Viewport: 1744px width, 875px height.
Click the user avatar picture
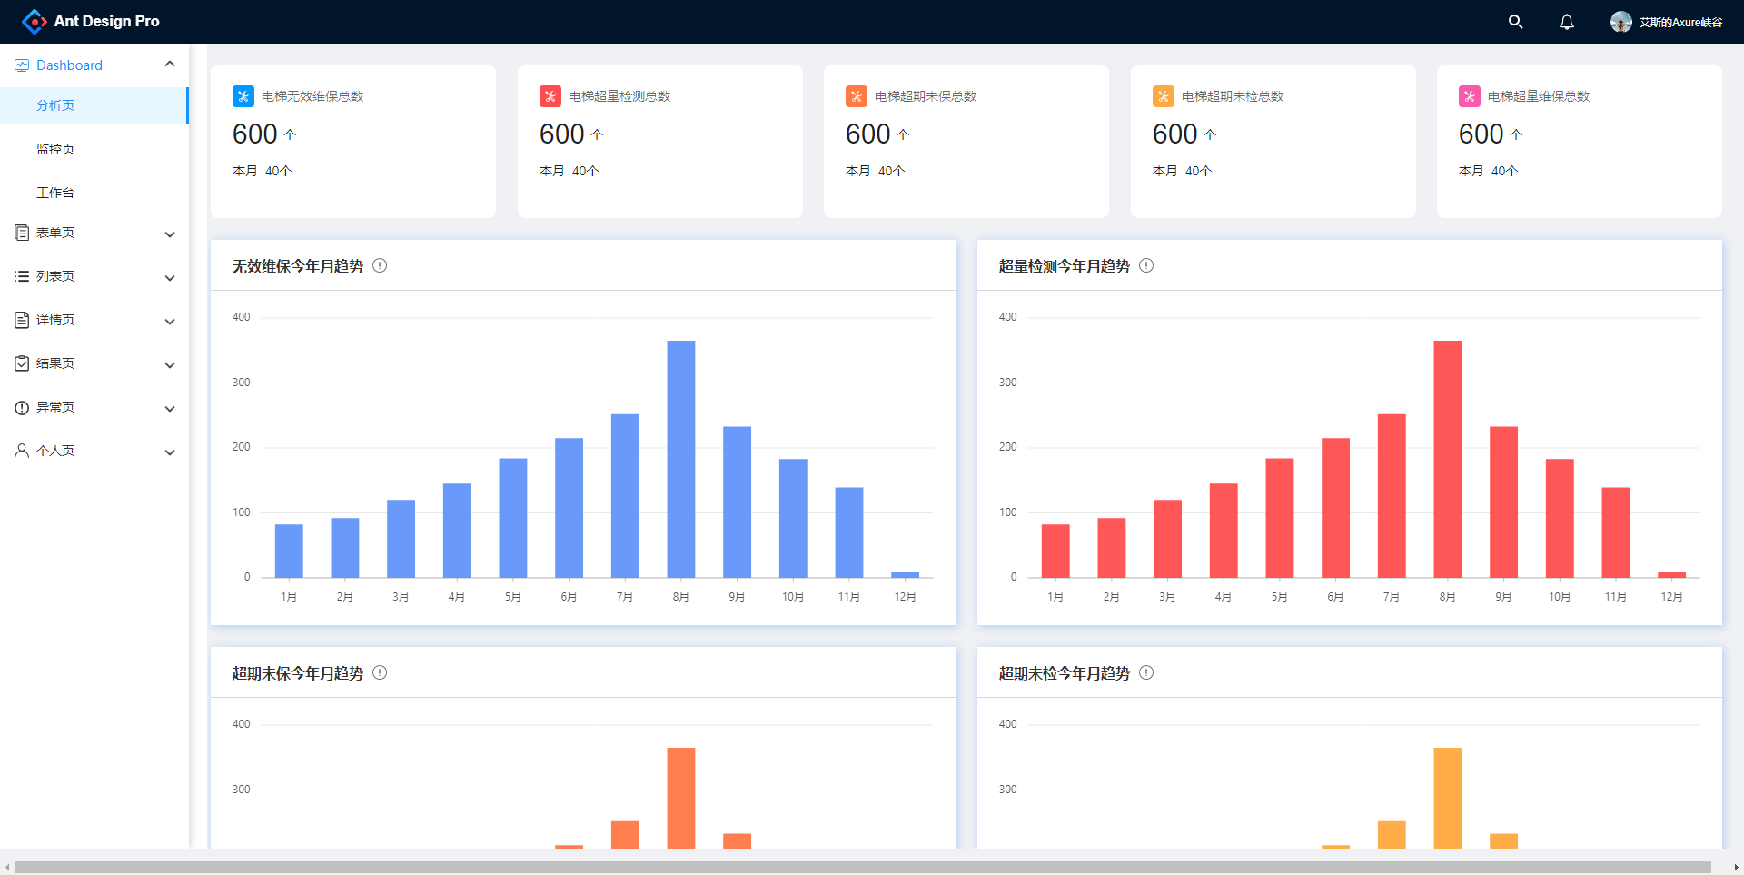(1621, 22)
